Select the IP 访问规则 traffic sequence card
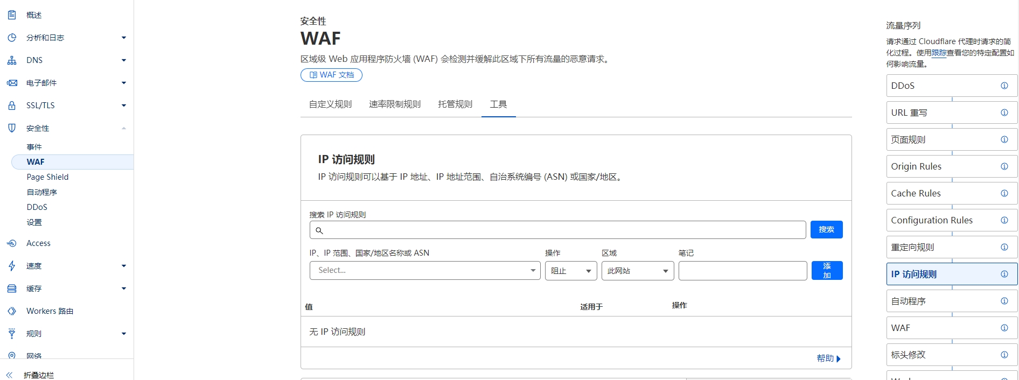Image resolution: width=1019 pixels, height=380 pixels. pyautogui.click(x=952, y=274)
